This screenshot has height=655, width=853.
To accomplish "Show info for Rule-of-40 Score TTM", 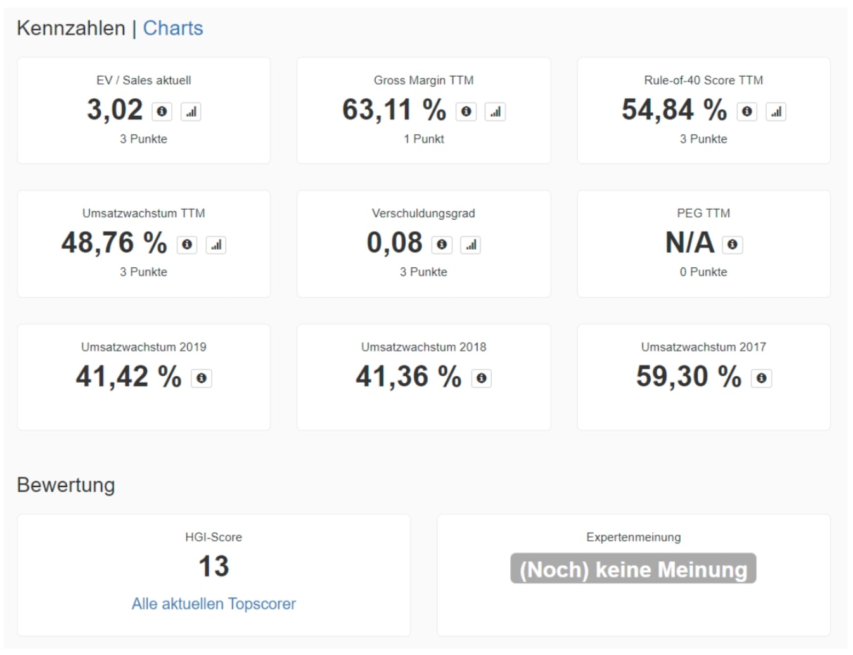I will pyautogui.click(x=747, y=111).
